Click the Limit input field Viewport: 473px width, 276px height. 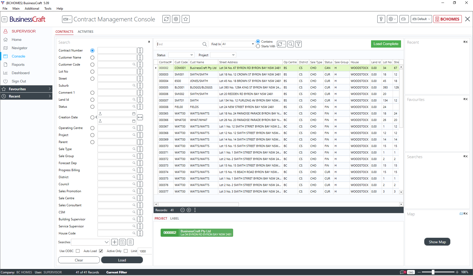[x=145, y=251]
